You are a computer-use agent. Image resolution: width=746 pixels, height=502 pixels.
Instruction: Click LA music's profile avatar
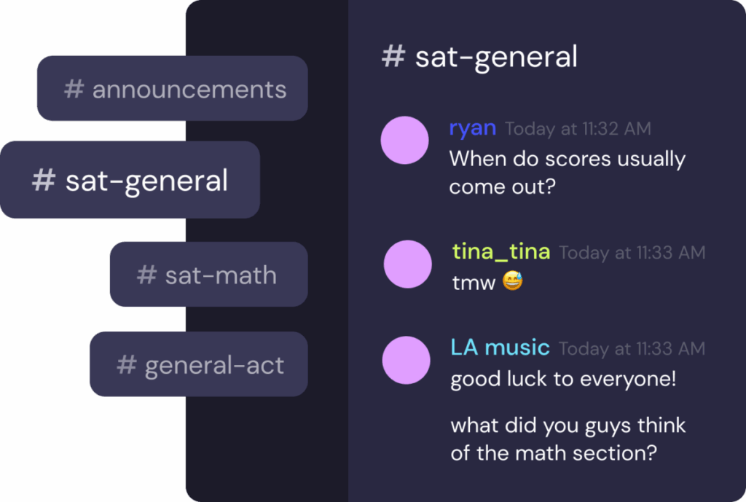[406, 360]
